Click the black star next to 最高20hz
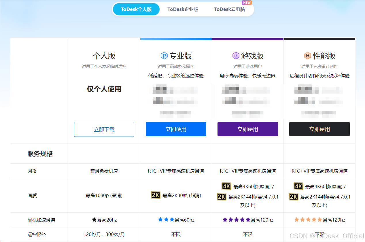The height and width of the screenshot is (242, 365). [x=94, y=220]
